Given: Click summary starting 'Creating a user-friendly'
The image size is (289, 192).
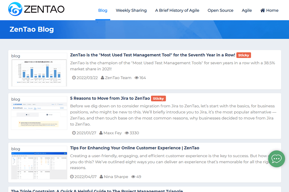Looking at the screenshot, I should tap(169, 162).
